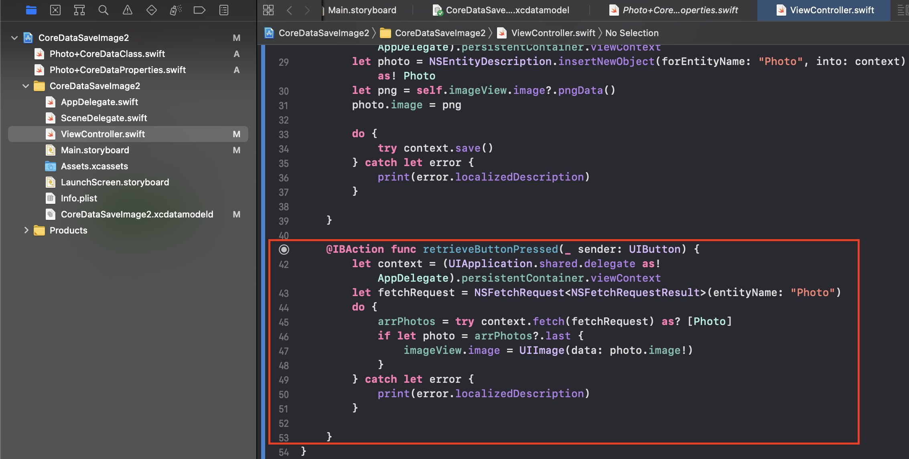Open the Issue navigator warning icon
This screenshot has width=909, height=459.
click(x=128, y=10)
